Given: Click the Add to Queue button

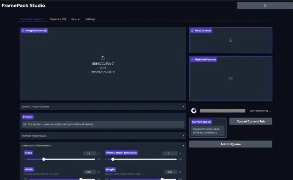Looking at the screenshot, I should (230, 144).
